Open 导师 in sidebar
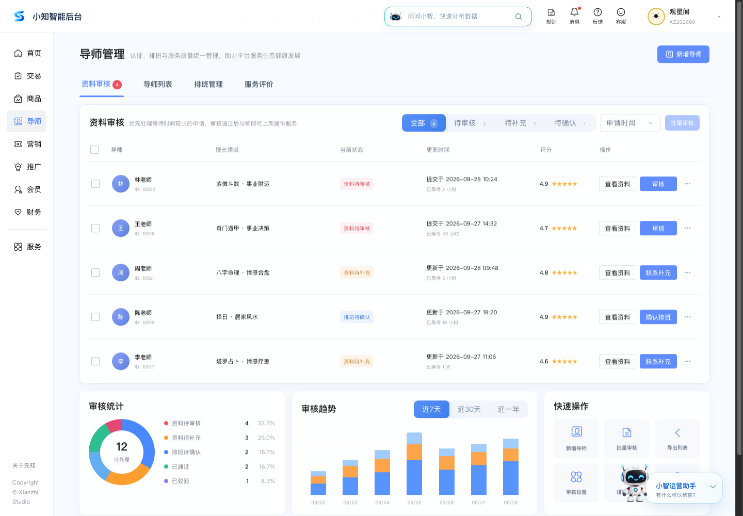 coord(27,121)
